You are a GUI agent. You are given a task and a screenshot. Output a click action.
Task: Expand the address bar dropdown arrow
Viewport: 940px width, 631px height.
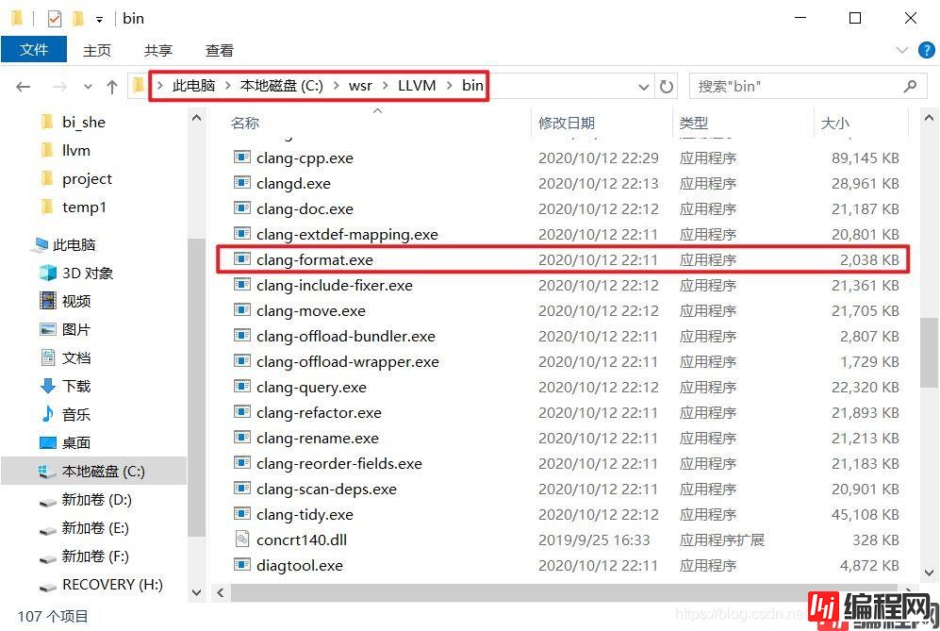(x=644, y=86)
